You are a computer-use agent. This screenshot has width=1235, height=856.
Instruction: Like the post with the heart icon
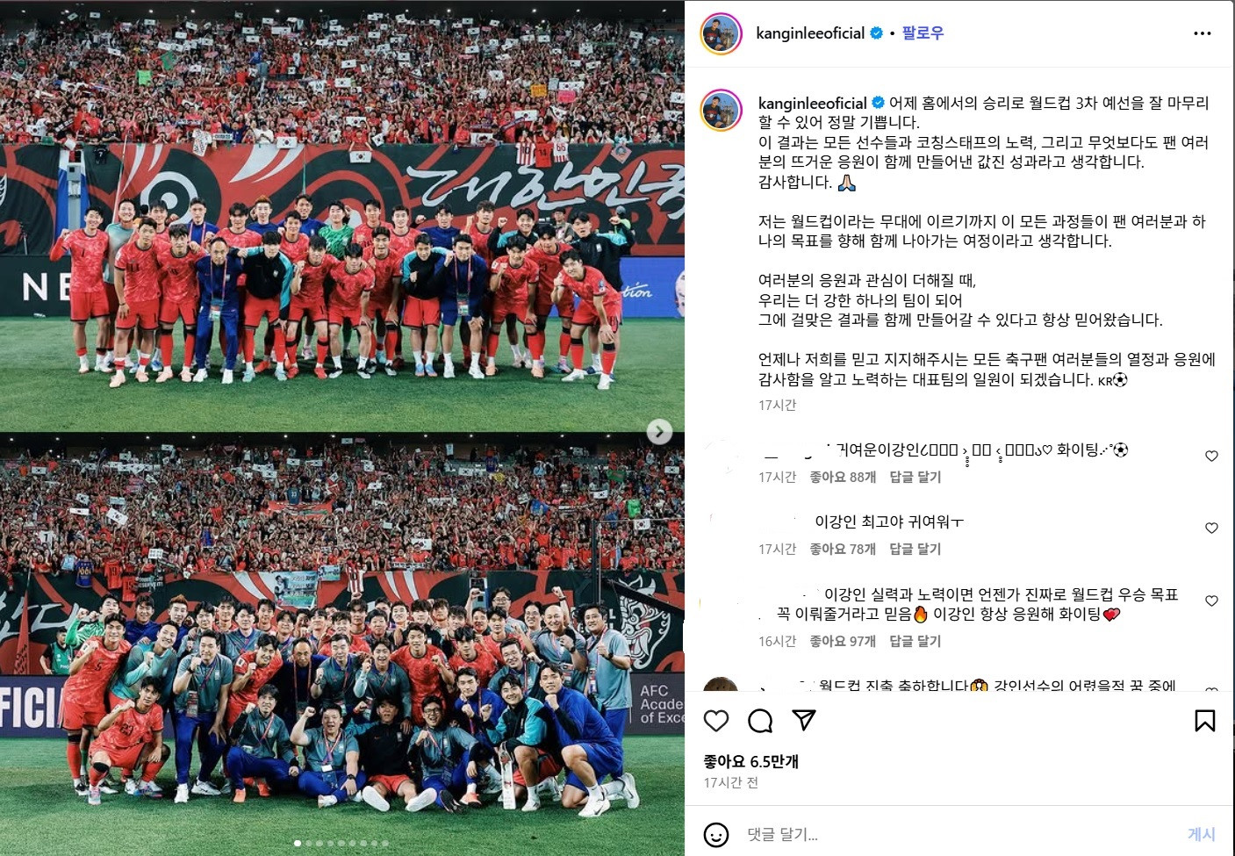coord(716,721)
